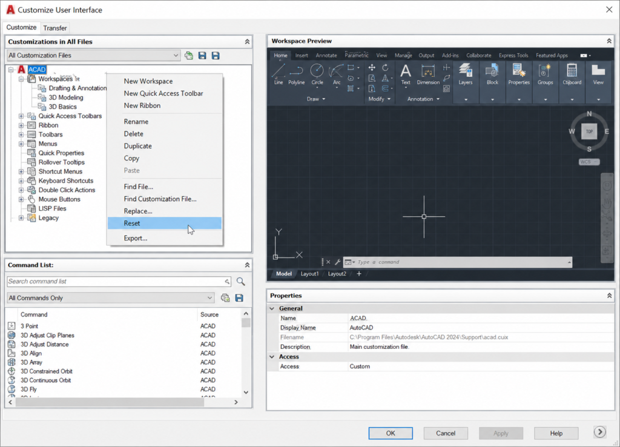This screenshot has width=620, height=447.
Task: Click the Move tool icon in Modify panel
Action: pyautogui.click(x=372, y=68)
